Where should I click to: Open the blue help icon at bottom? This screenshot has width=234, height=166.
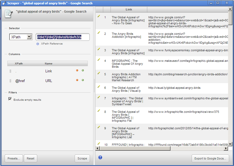point(100,157)
